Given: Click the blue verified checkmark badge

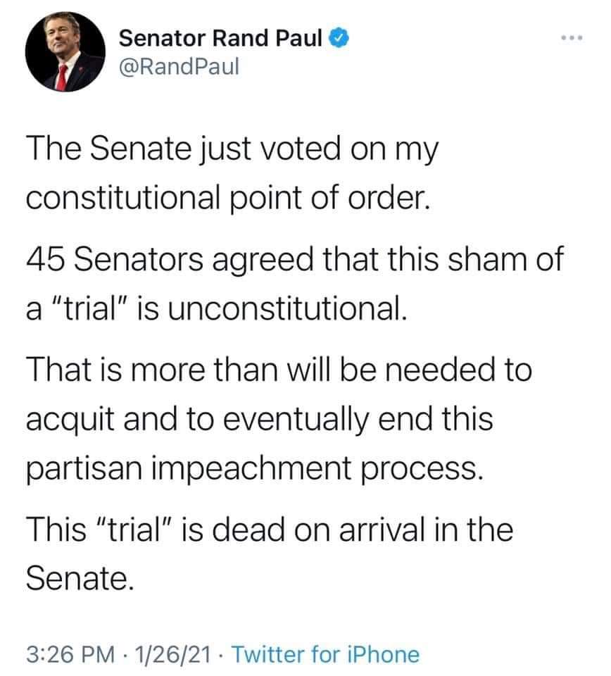Looking at the screenshot, I should click(x=339, y=38).
